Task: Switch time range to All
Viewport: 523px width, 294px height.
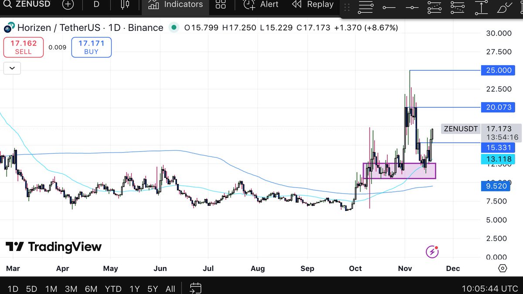Action: pyautogui.click(x=170, y=289)
